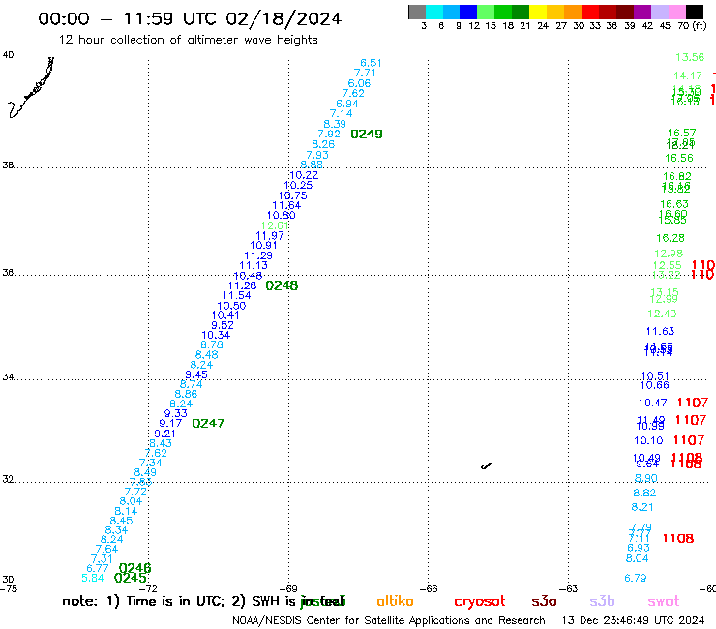This screenshot has width=716, height=629.
Task: Click the purple swatch in the color scale
Action: (642, 12)
